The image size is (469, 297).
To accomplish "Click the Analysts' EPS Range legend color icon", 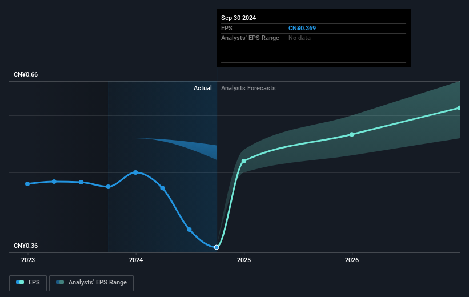I will tap(60, 282).
